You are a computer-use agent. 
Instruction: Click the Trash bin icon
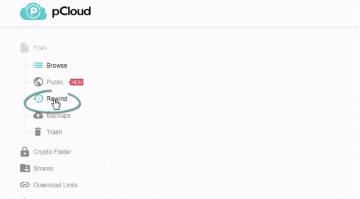coord(38,132)
